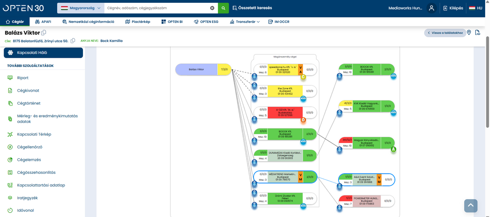
Task: Go back via Vissza a találatokhoz
Action: click(445, 33)
